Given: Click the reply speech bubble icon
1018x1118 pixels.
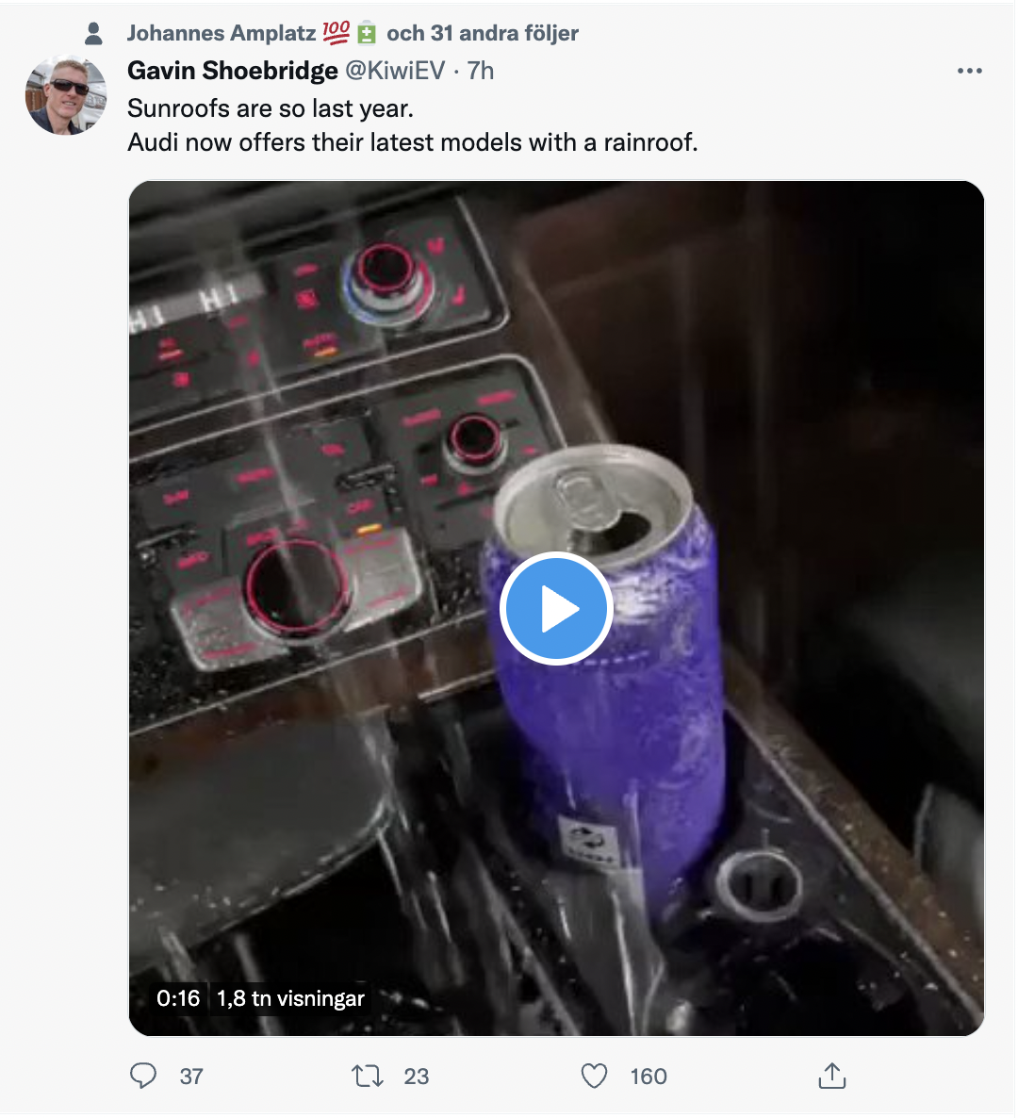Looking at the screenshot, I should 143,1076.
